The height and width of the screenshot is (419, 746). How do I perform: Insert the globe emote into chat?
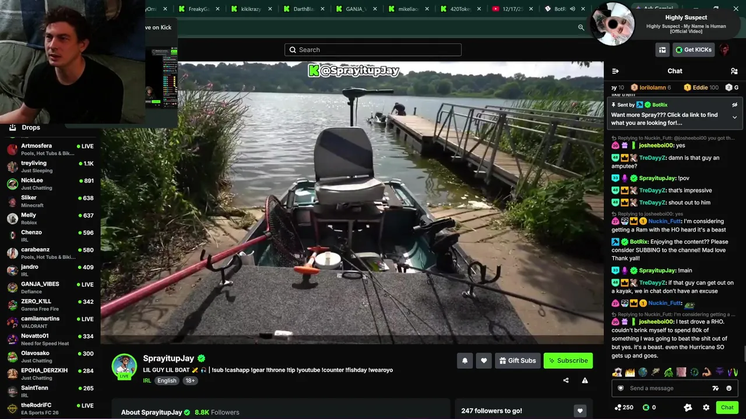[x=642, y=372]
